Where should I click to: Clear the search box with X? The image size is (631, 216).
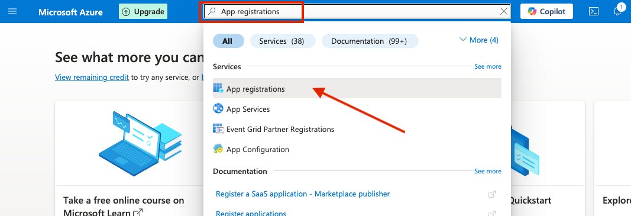pyautogui.click(x=503, y=12)
